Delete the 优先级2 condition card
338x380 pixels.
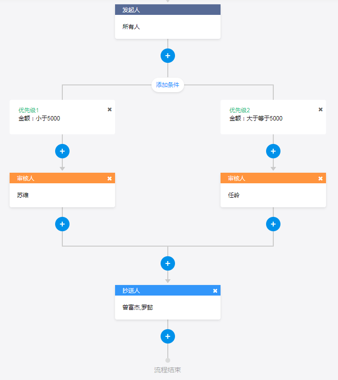tap(320, 109)
